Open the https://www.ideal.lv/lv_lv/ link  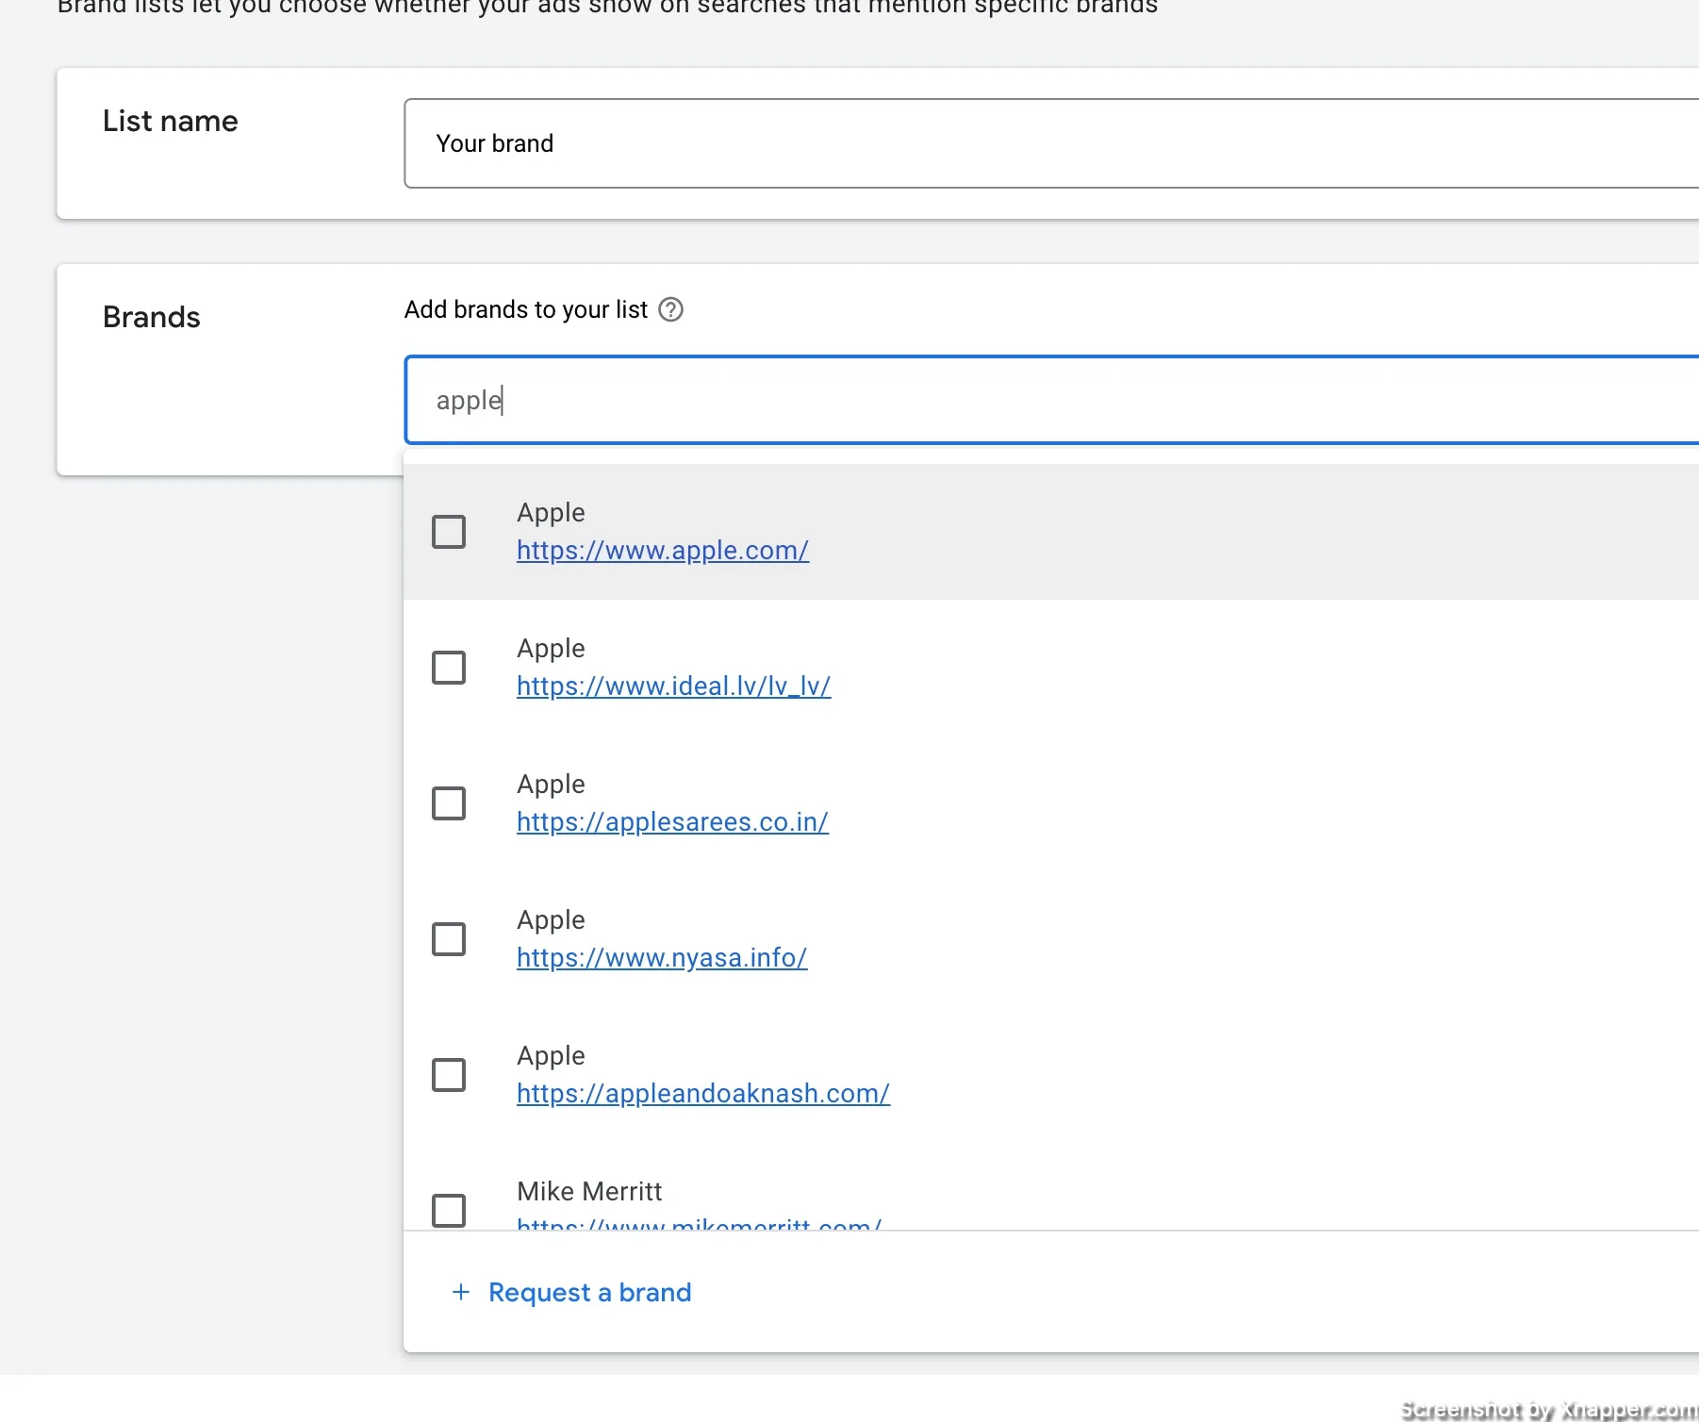tap(673, 686)
